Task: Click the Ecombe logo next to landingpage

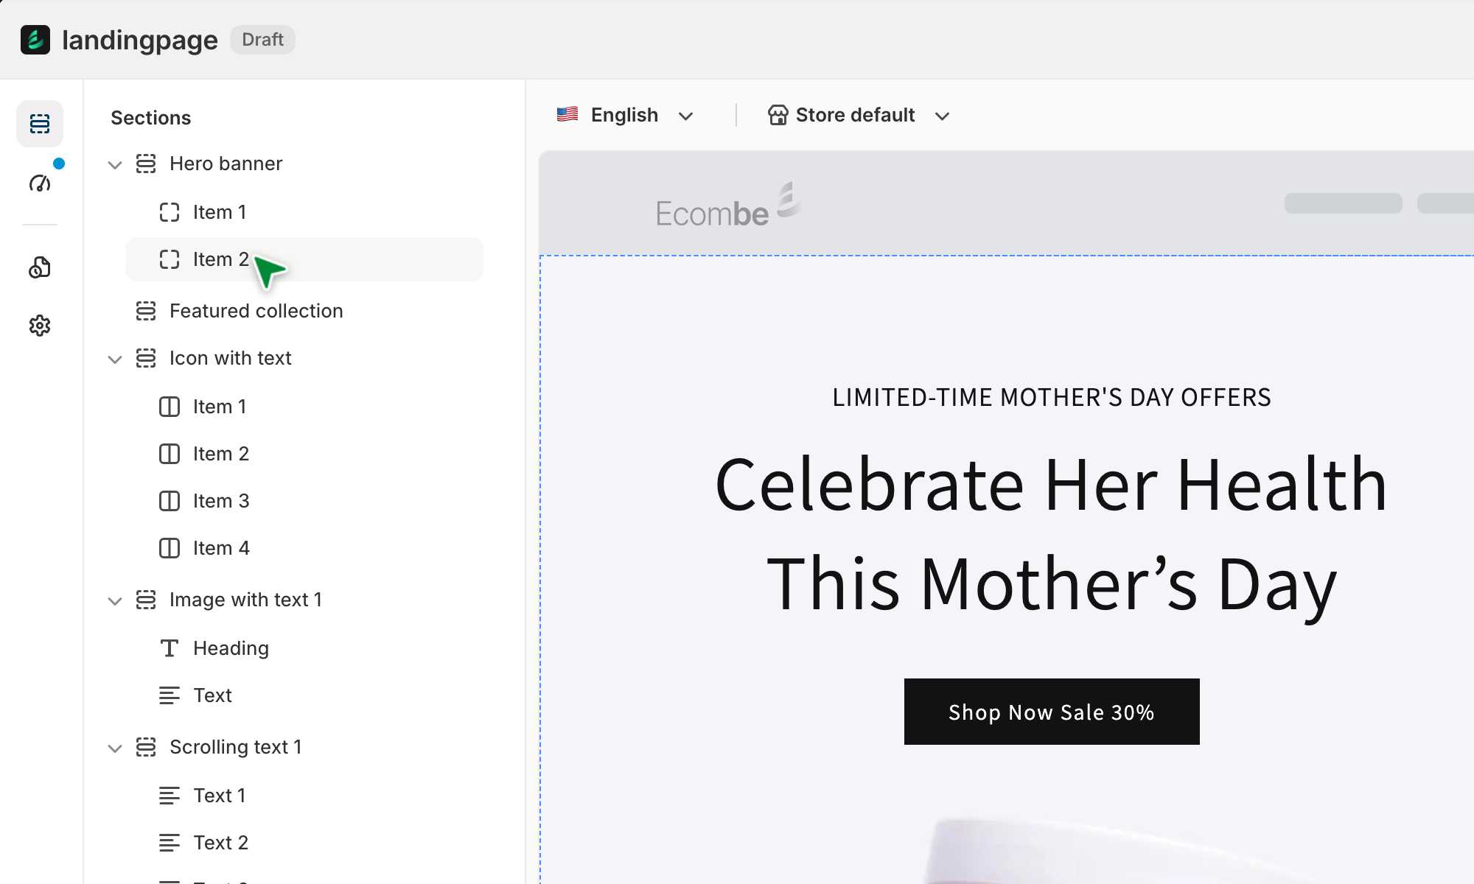Action: (35, 40)
